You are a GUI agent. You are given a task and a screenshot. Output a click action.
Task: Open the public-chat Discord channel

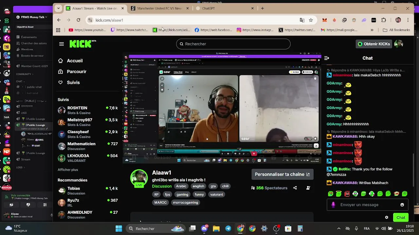click(x=34, y=87)
